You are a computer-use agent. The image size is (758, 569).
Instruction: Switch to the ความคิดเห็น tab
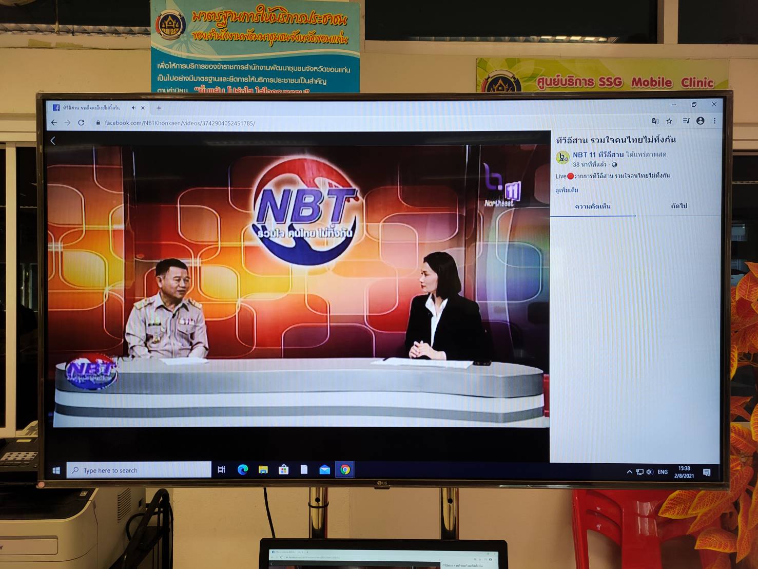[x=593, y=206]
